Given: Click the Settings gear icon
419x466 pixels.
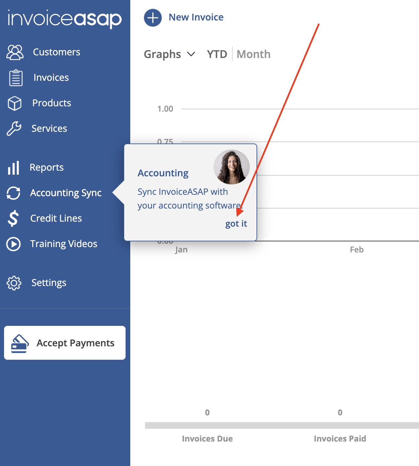Looking at the screenshot, I should click(14, 283).
